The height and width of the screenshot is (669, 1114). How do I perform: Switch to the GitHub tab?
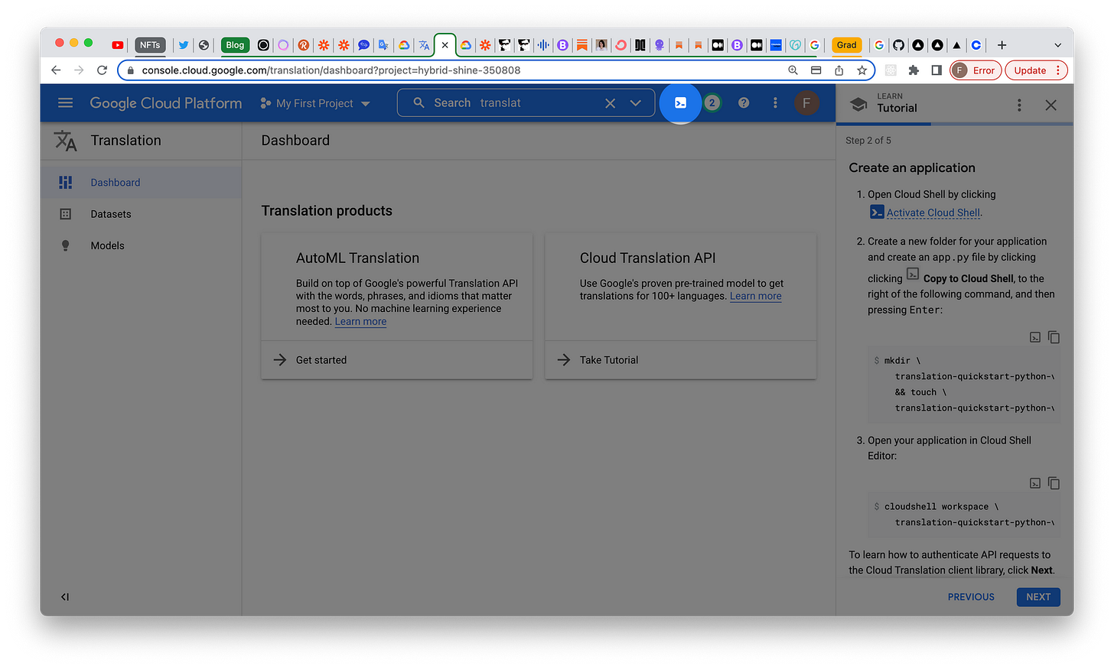(x=898, y=45)
